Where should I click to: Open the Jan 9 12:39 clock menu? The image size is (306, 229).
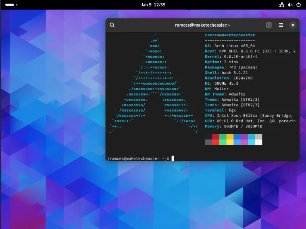(153, 5)
